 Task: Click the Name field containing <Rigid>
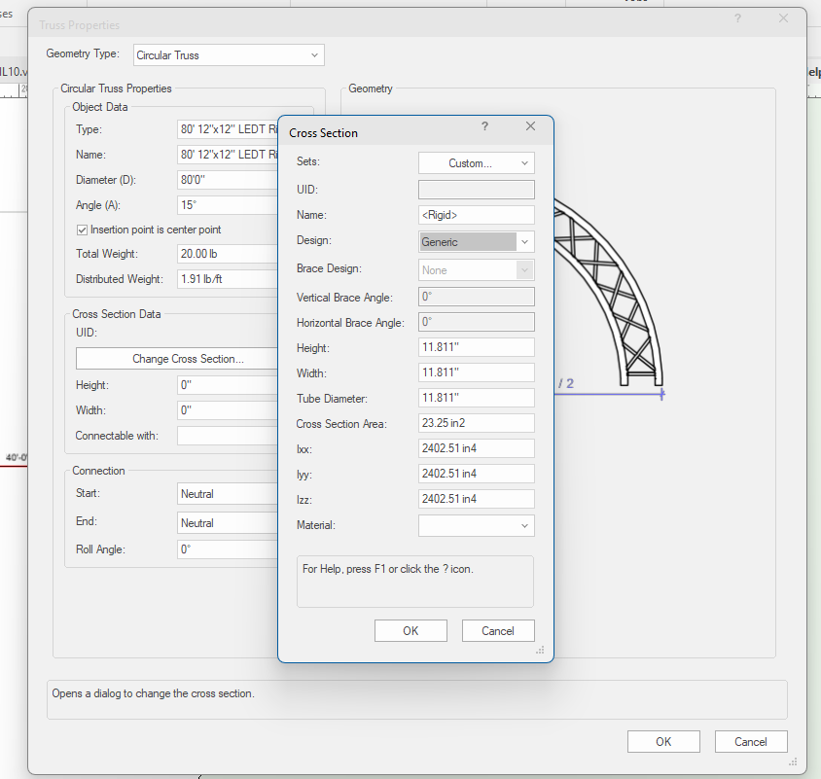point(476,215)
